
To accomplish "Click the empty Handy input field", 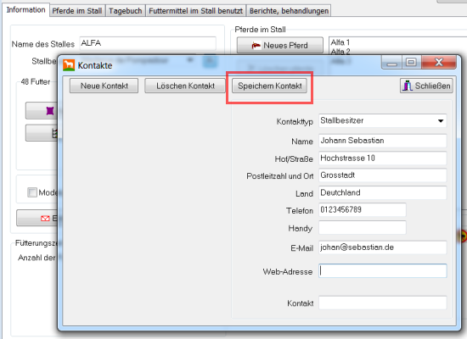I will (363, 227).
